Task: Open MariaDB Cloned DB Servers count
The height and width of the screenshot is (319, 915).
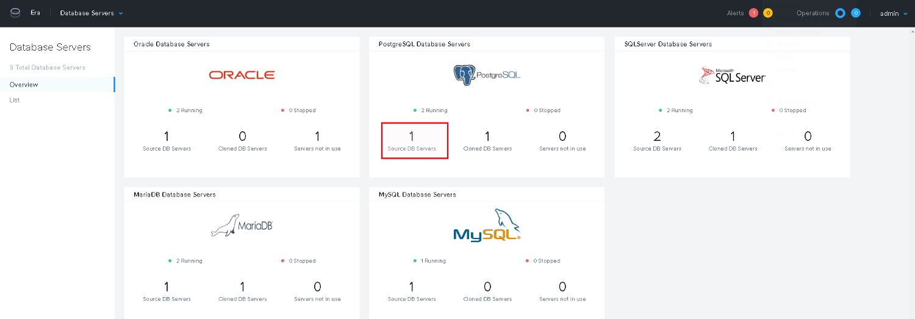Action: 242,292
